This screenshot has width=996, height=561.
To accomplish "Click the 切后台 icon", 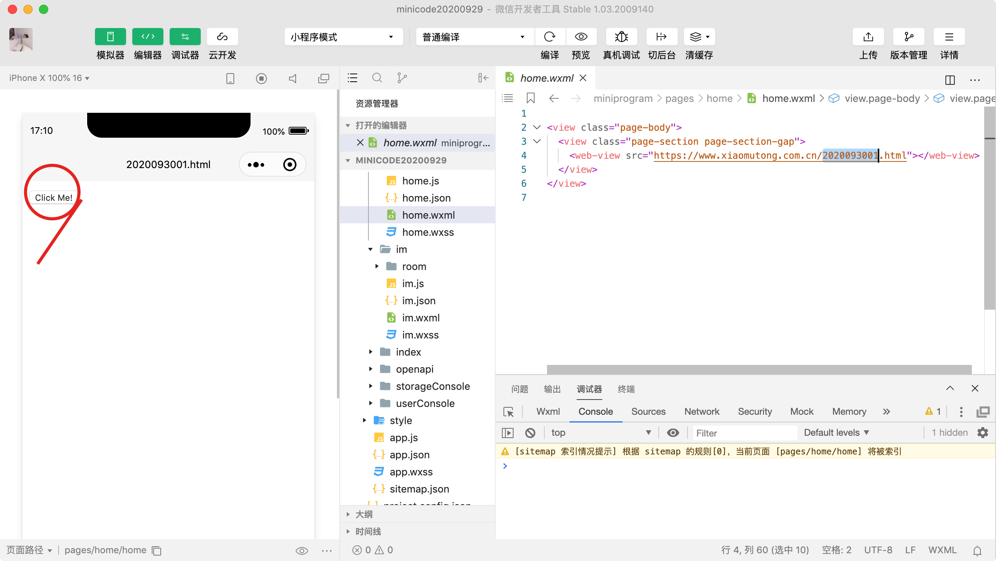I will [661, 37].
